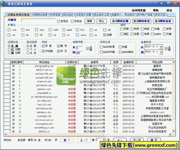Image resolution: width=180 pixels, height=150 pixels.
Task: Select 已过期 radio under 注册状态
Action: coord(9,49)
